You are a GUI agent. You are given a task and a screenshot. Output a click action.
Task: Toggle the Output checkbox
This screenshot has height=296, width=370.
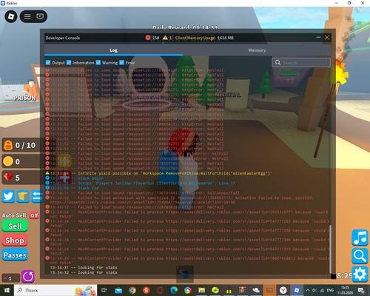48,63
